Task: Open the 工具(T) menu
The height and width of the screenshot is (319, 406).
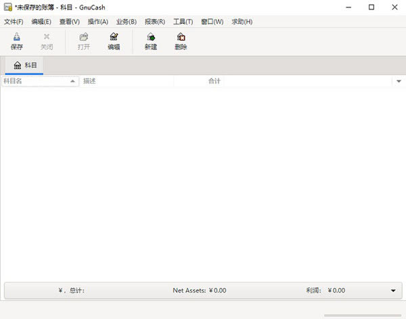Action: click(183, 22)
